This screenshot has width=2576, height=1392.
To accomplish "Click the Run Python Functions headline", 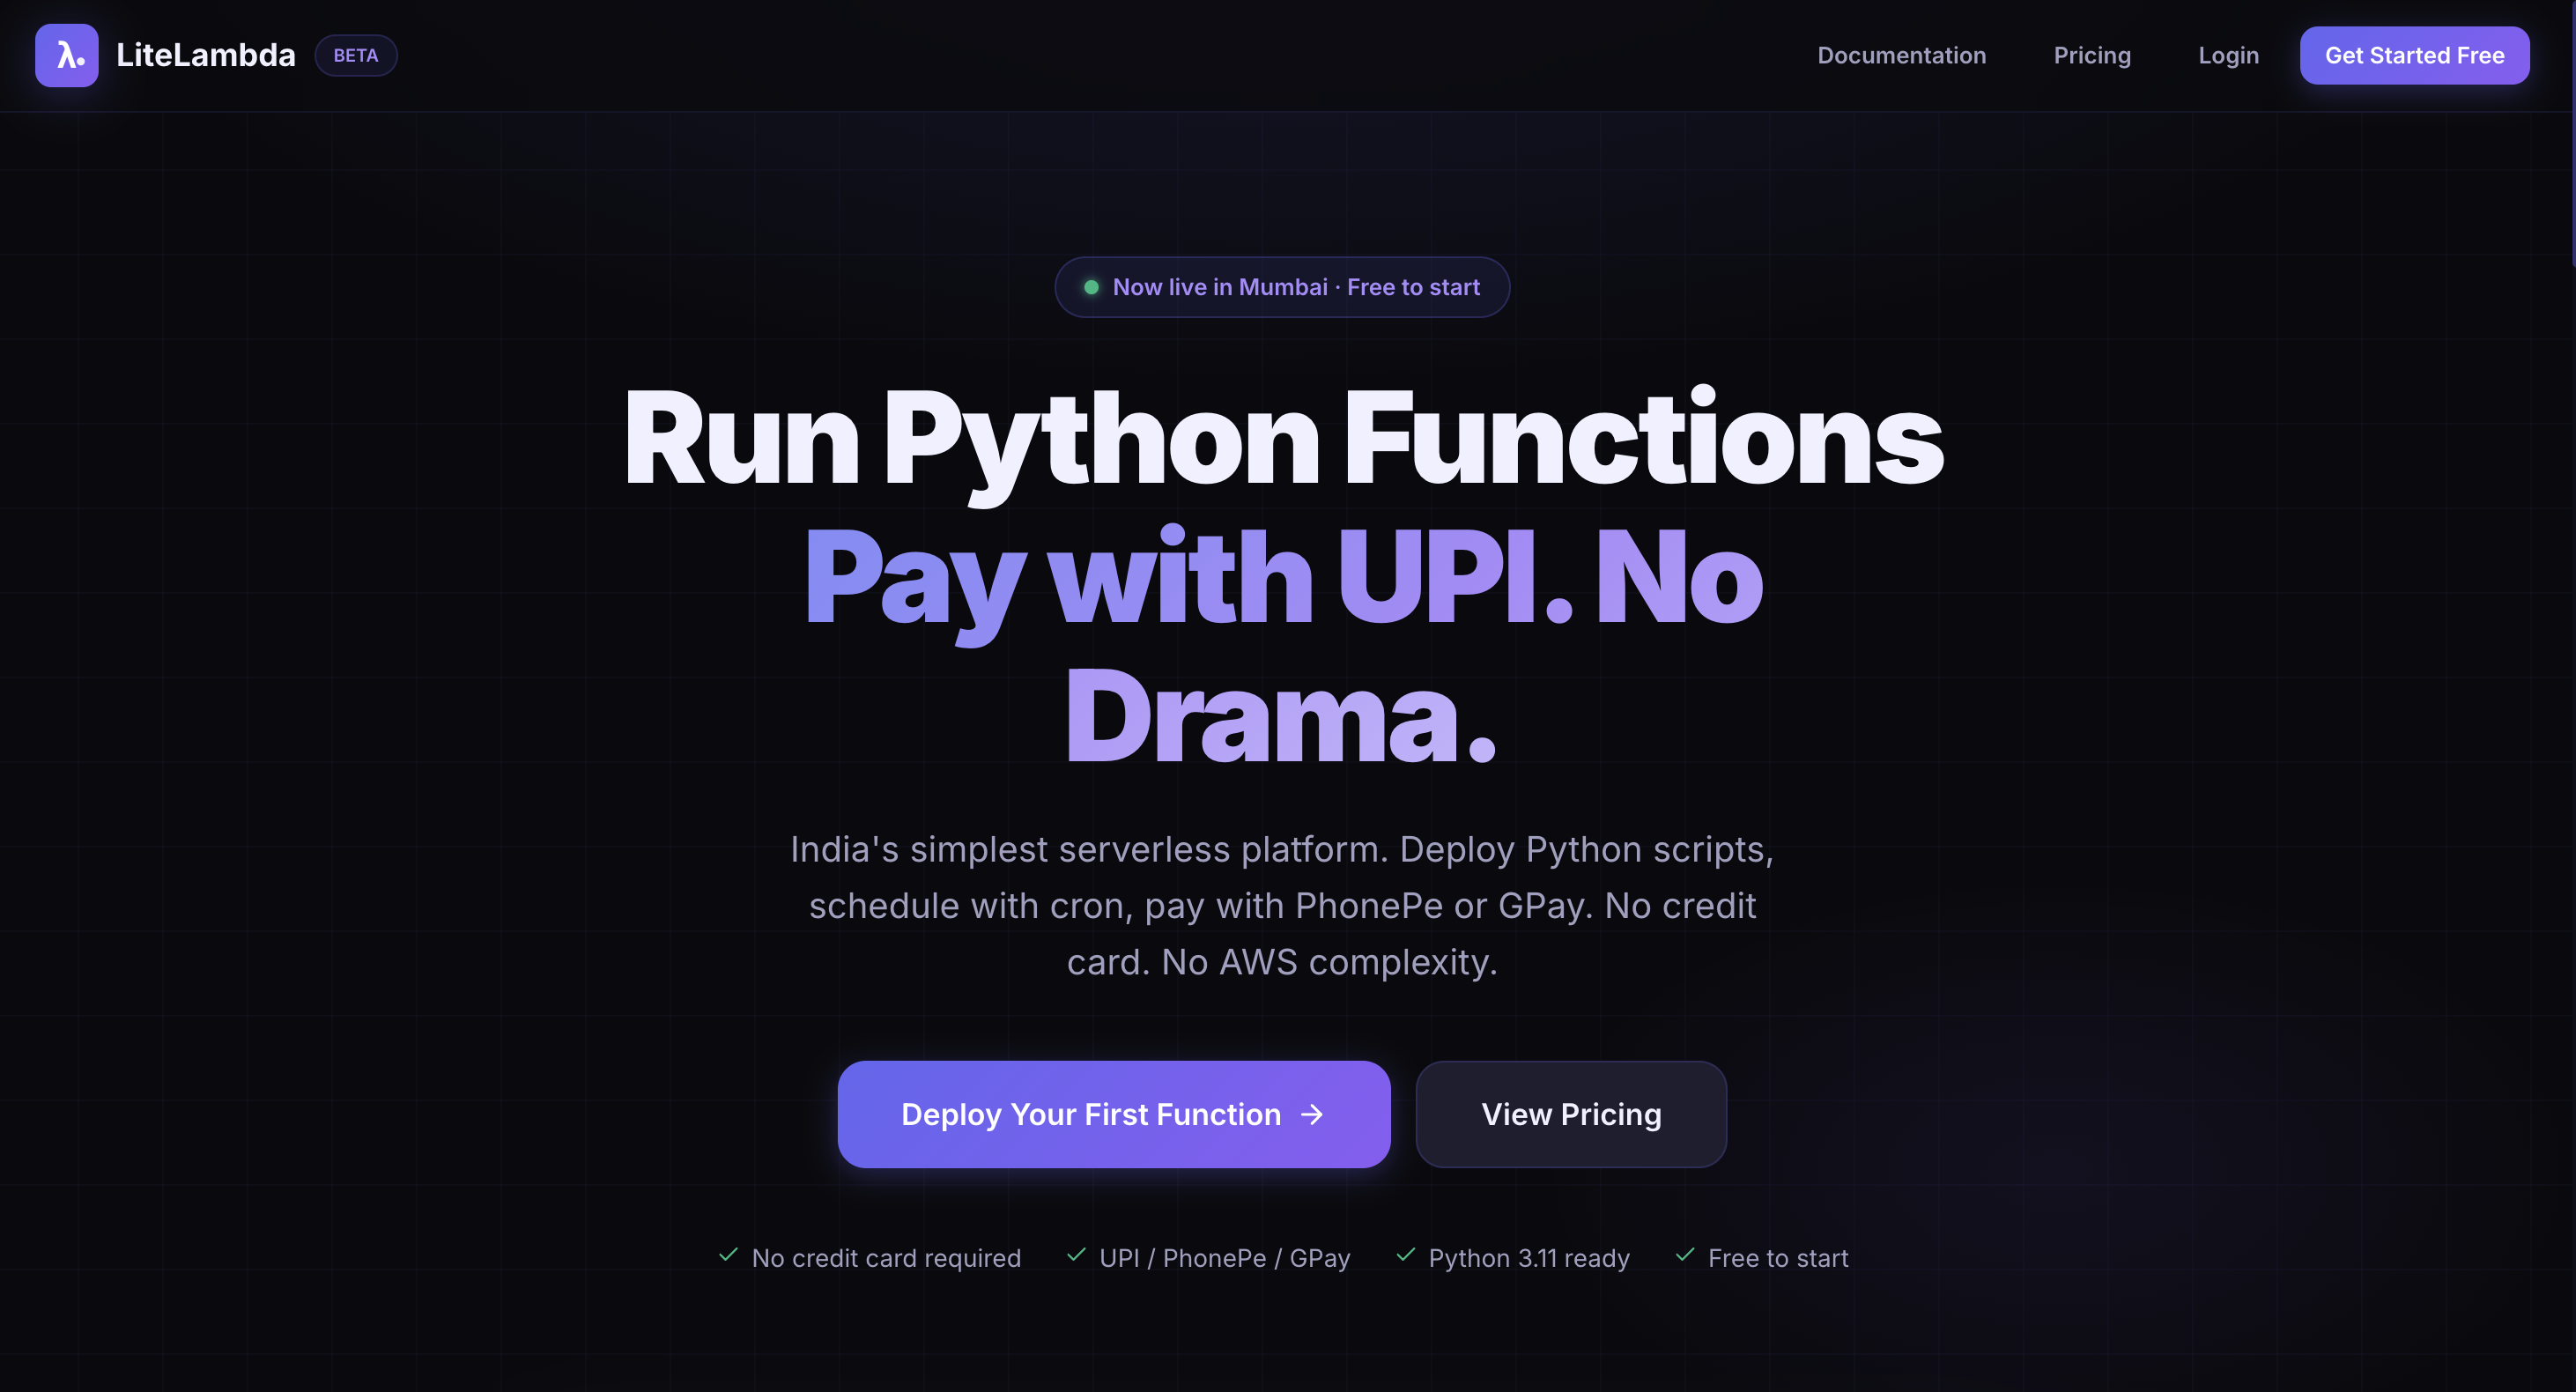I will (1282, 438).
